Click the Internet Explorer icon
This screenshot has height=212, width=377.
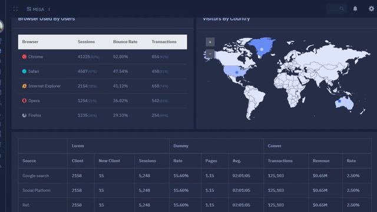point(24,86)
